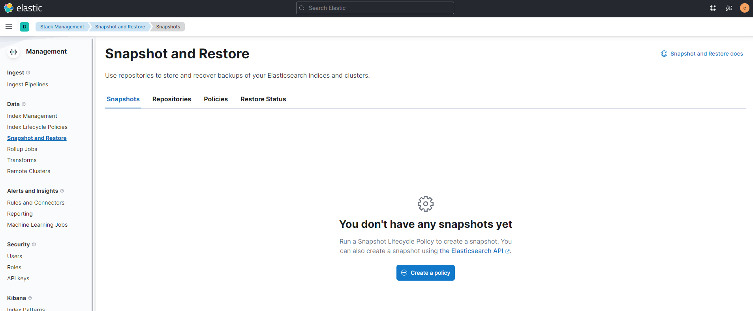The image size is (753, 311).
Task: Open API keys under Security
Action: (x=18, y=278)
